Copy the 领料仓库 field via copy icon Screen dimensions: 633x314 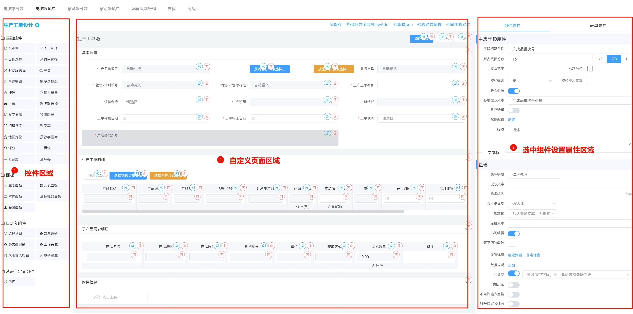(199, 100)
